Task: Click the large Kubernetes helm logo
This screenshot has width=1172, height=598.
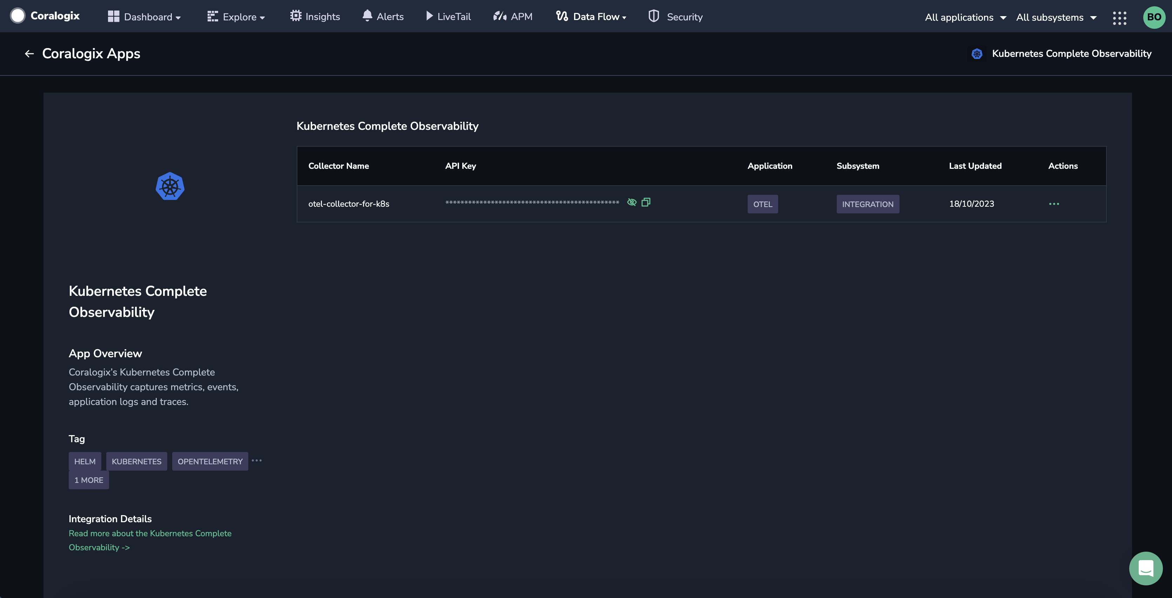Action: (170, 186)
